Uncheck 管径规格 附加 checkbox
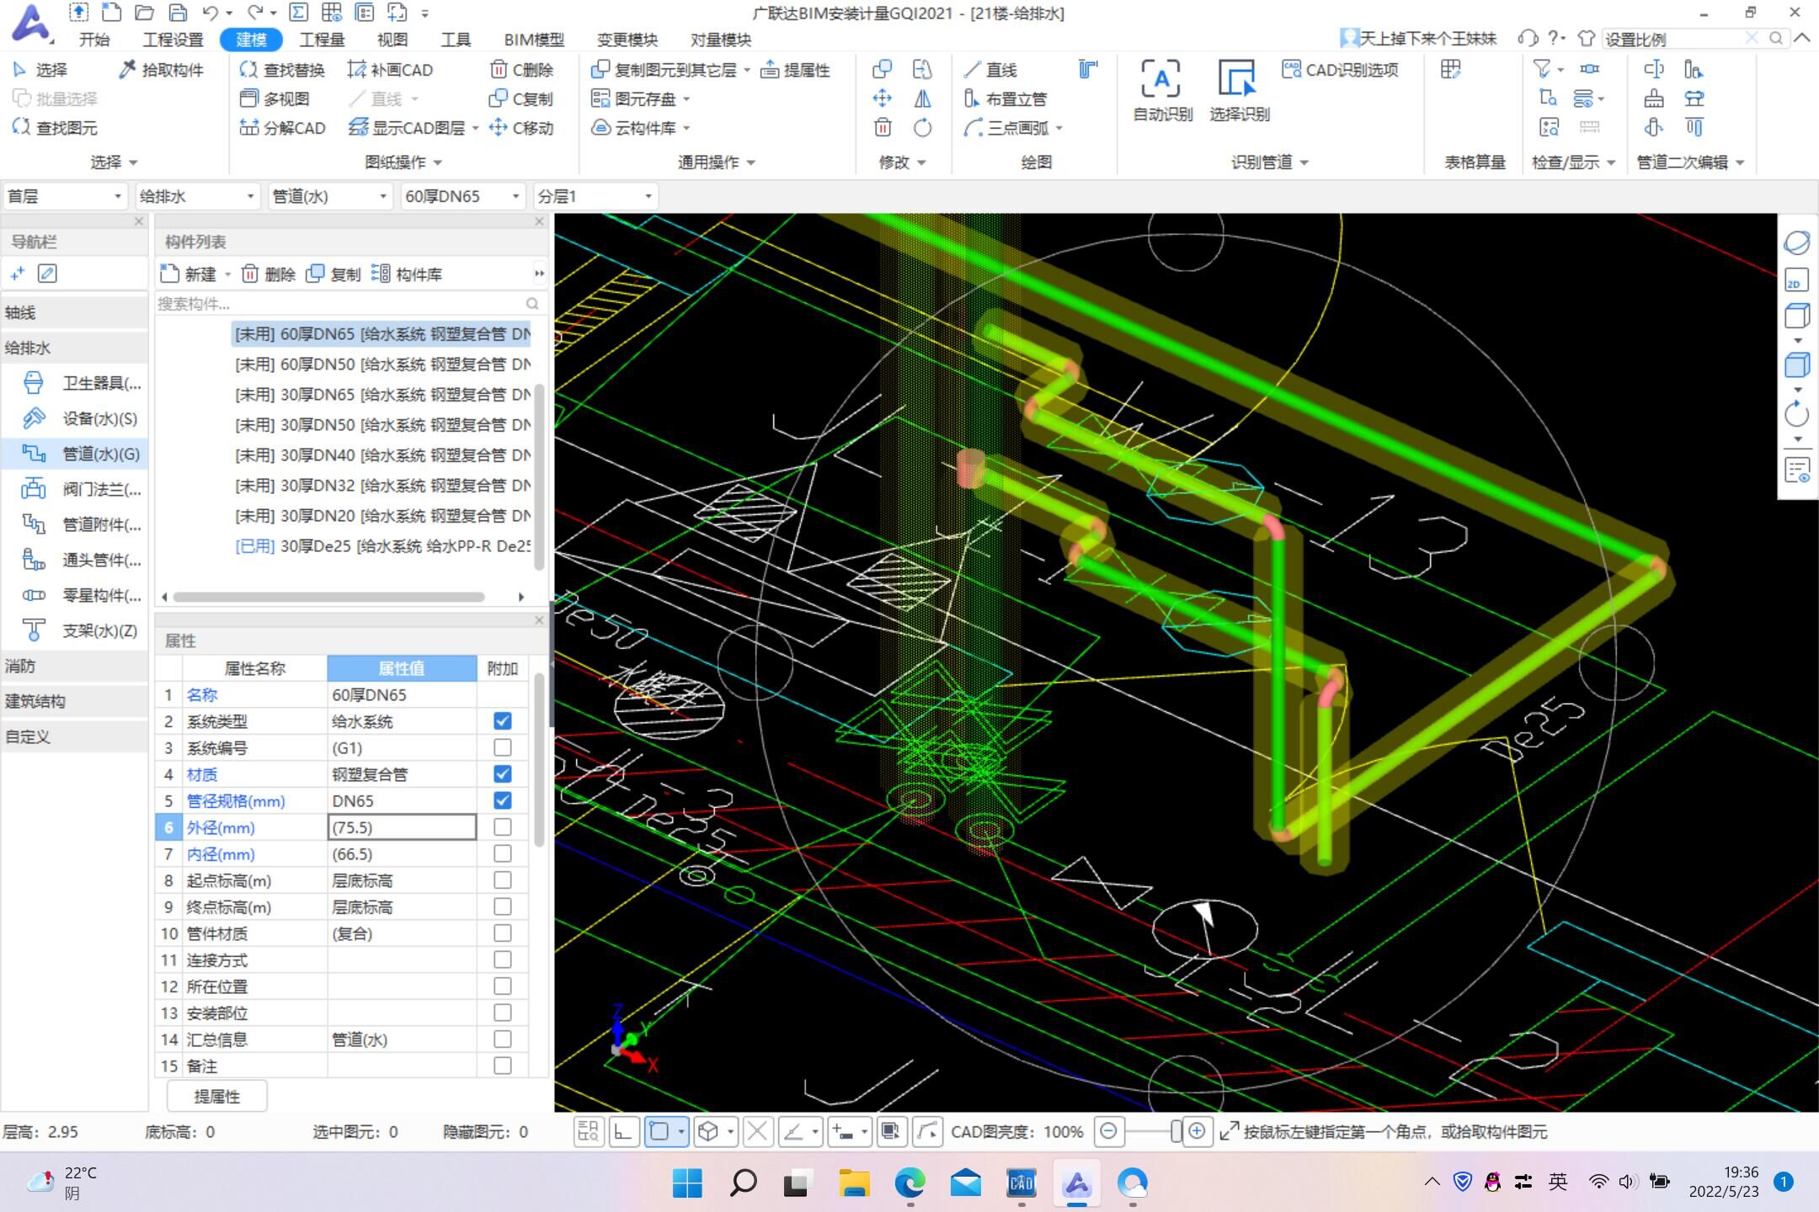Viewport: 1819px width, 1212px height. (x=503, y=800)
